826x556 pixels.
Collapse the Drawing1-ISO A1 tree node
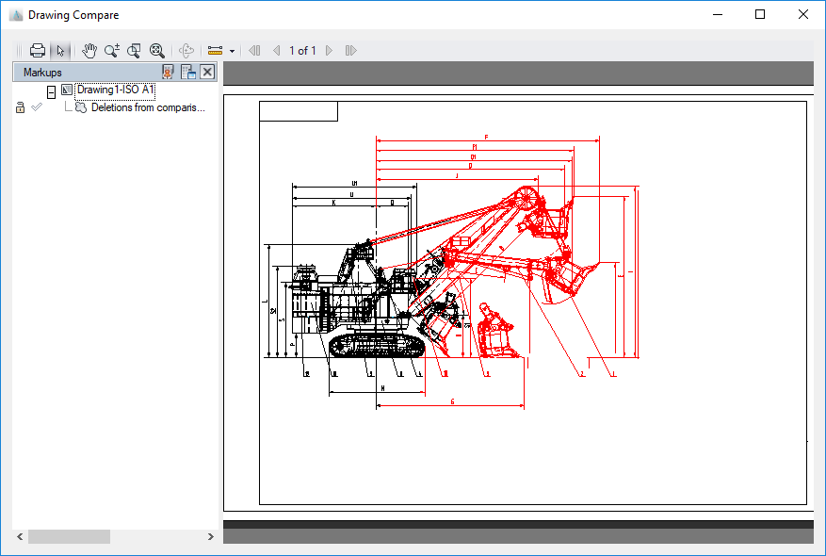pyautogui.click(x=51, y=91)
